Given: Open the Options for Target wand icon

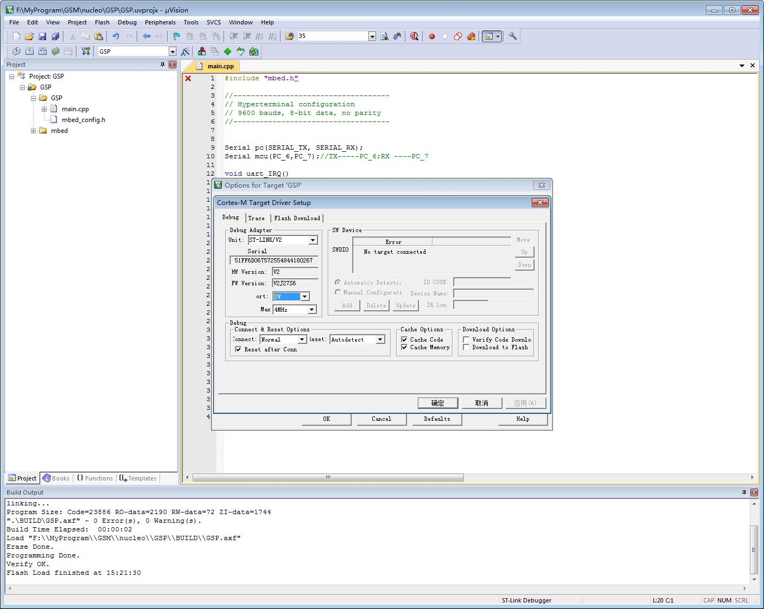Looking at the screenshot, I should 186,52.
